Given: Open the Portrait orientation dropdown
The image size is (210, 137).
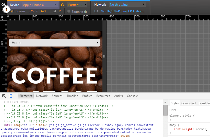Looking at the screenshot, I should tap(77, 5).
